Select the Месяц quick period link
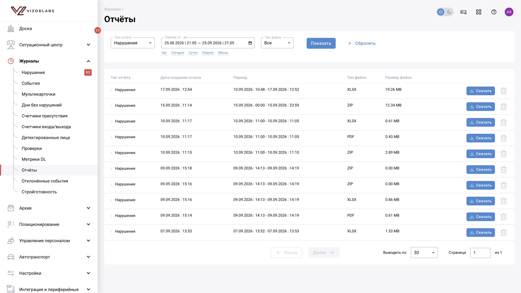 (x=223, y=53)
